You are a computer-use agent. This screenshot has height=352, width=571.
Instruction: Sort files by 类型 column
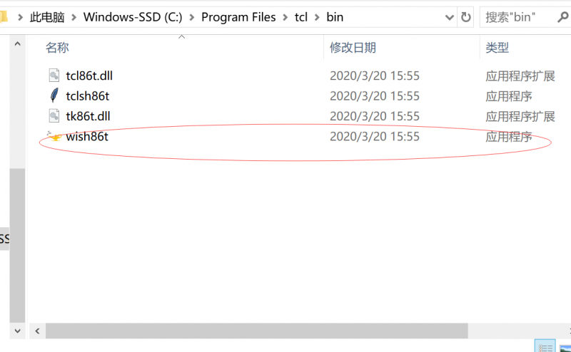[497, 48]
